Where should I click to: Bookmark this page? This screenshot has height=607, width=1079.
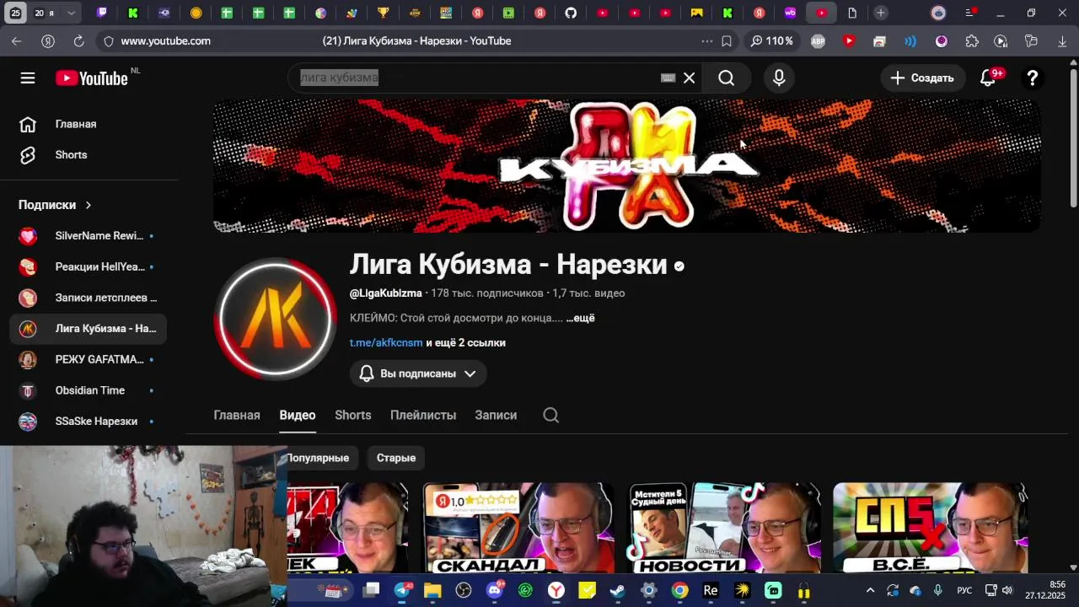click(727, 40)
